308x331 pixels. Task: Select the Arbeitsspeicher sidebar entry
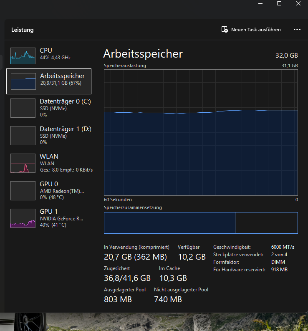click(49, 81)
